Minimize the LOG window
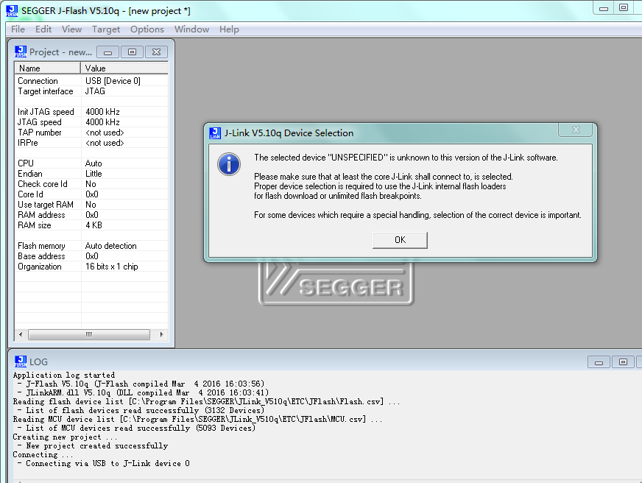The width and height of the screenshot is (642, 483). tap(599, 362)
